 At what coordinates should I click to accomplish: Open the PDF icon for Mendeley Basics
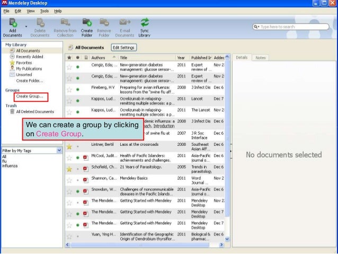[x=85, y=180]
